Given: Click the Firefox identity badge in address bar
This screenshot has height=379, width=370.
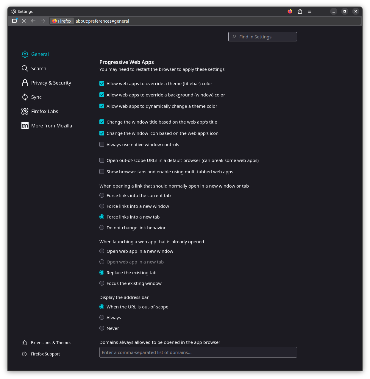Looking at the screenshot, I should (62, 21).
